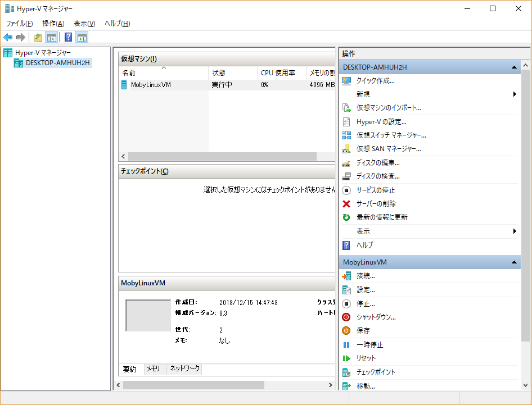Toggle the action pane toolbar icon
The height and width of the screenshot is (405, 532).
pos(82,37)
